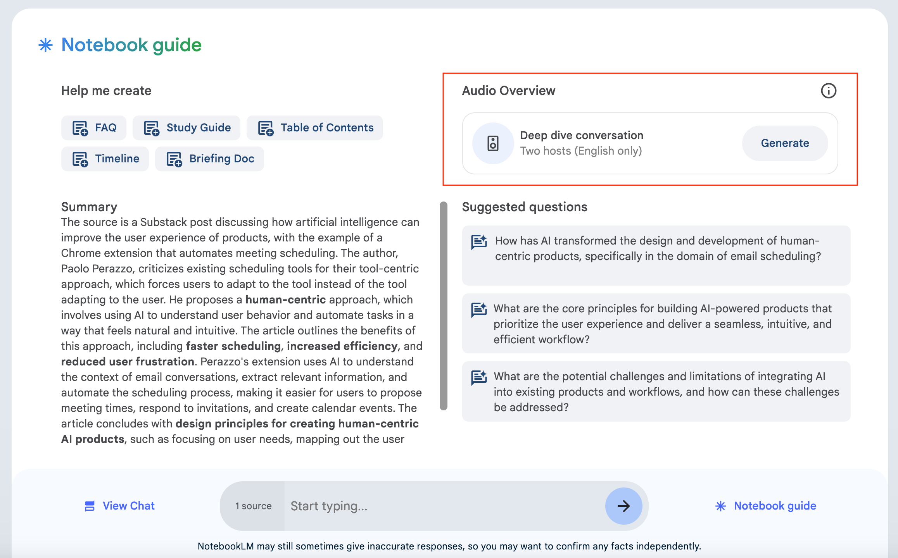The image size is (898, 558).
Task: Click the Suggested questions heading
Action: (525, 207)
